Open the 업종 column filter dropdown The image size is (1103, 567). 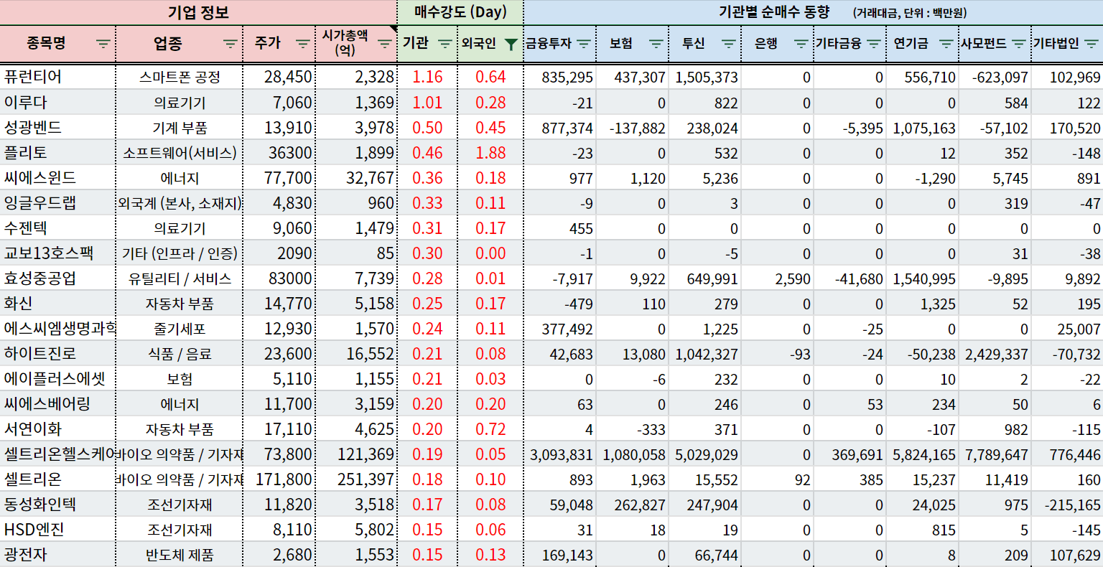point(230,44)
